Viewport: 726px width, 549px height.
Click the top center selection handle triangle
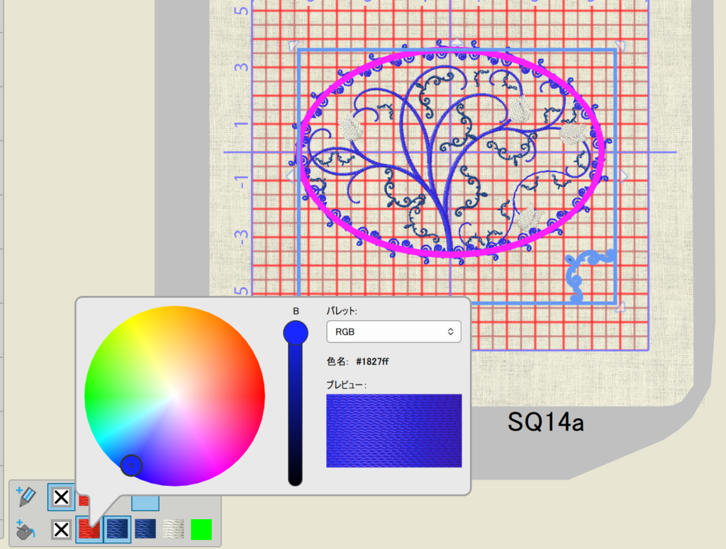457,43
